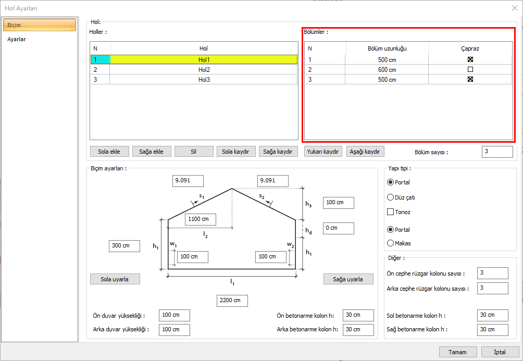Choose the Makas radio option
Screen dimensions: 523x361
391,243
